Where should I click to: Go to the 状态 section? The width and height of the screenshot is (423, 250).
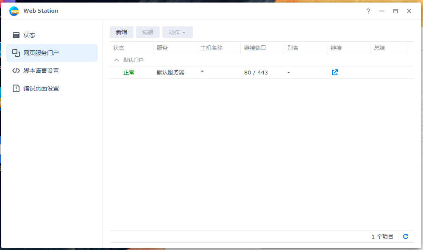coord(30,35)
